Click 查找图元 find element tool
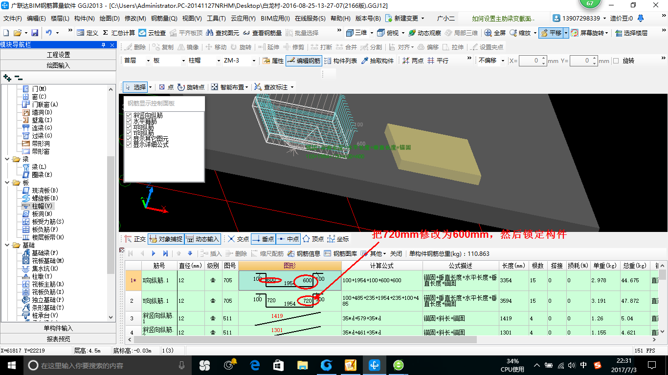The height and width of the screenshot is (375, 668). point(223,33)
